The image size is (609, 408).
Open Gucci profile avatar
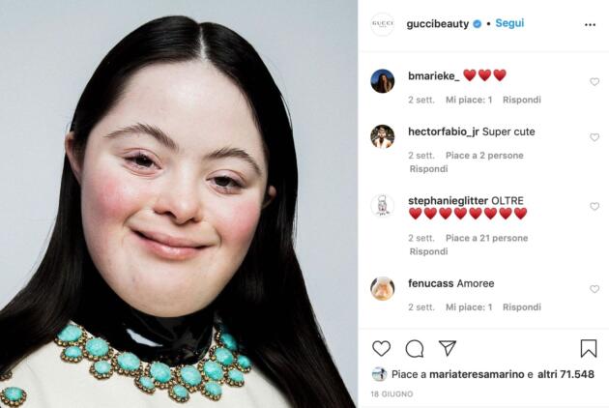point(383,24)
